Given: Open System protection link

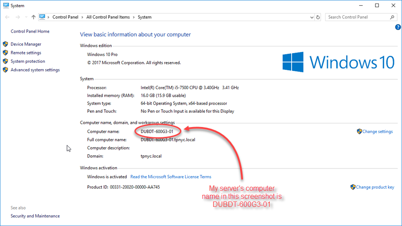Looking at the screenshot, I should point(28,61).
